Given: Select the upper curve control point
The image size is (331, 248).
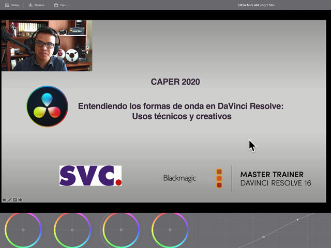Looking at the screenshot, I should pos(298,220).
